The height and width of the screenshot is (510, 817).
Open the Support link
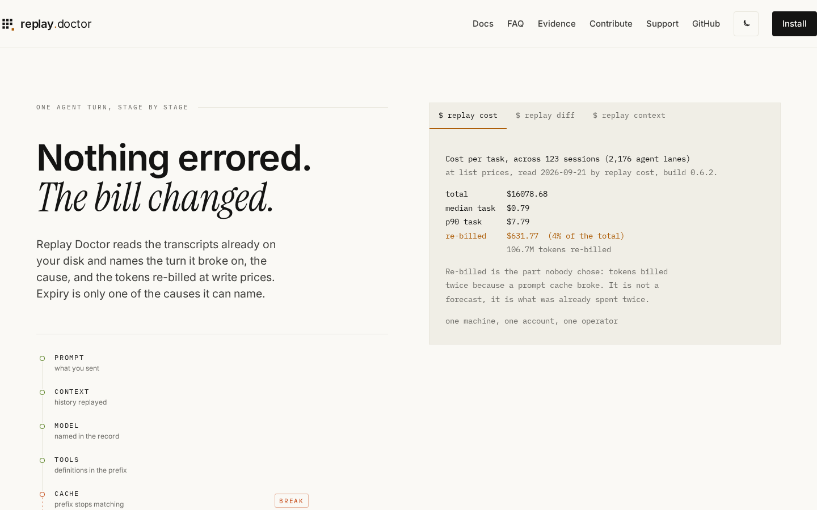662,24
